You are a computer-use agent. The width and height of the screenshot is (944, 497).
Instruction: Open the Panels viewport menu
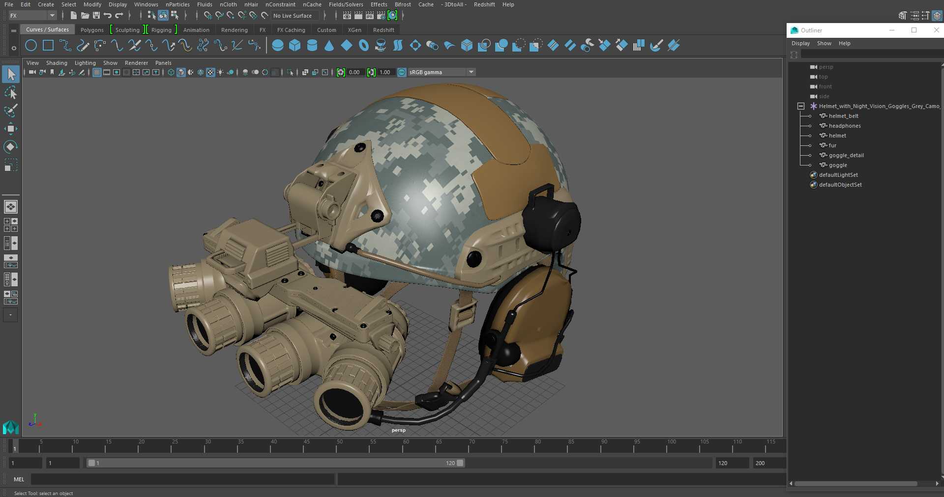coord(163,63)
